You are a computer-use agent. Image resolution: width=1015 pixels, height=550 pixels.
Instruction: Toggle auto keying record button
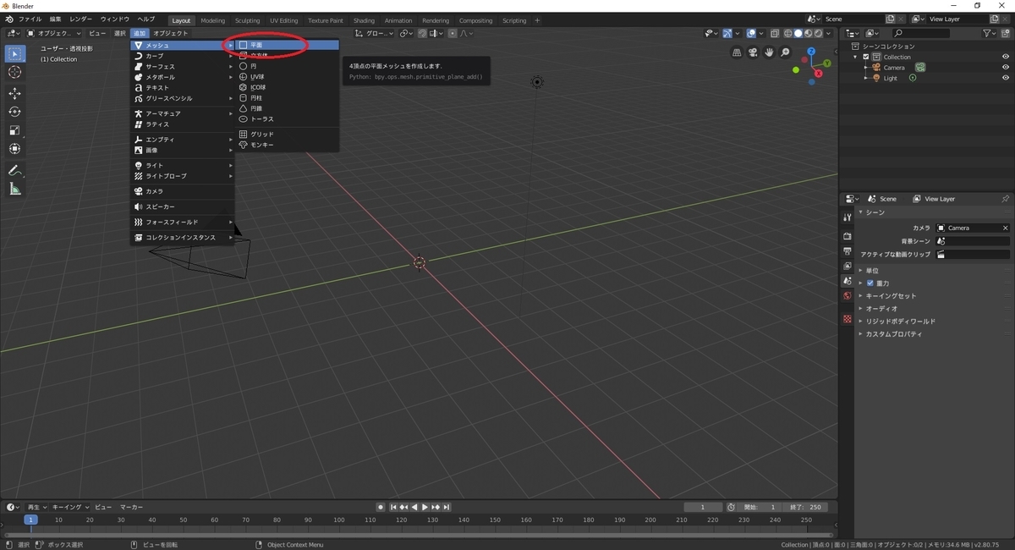point(381,507)
